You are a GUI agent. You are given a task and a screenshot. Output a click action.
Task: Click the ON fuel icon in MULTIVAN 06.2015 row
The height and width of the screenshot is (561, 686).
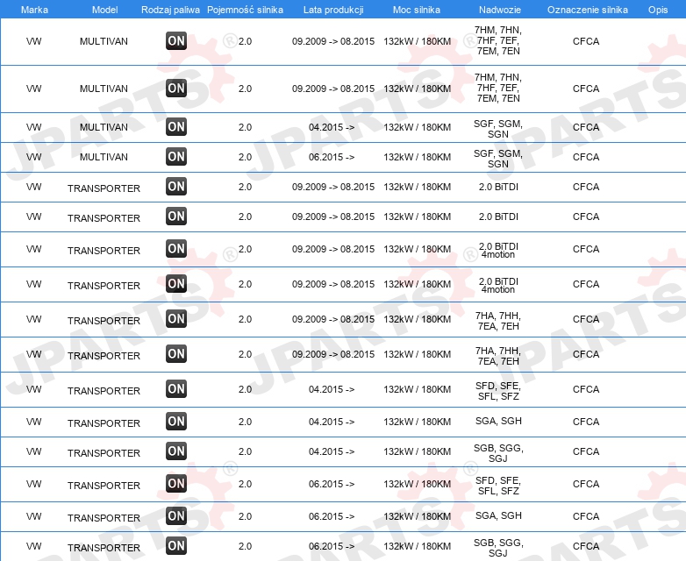(176, 157)
